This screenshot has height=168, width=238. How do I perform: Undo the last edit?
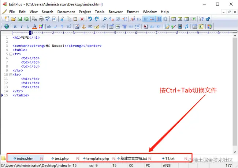90,19
